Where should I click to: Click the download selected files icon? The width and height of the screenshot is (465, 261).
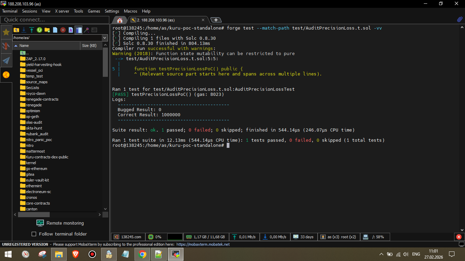coord(24,30)
